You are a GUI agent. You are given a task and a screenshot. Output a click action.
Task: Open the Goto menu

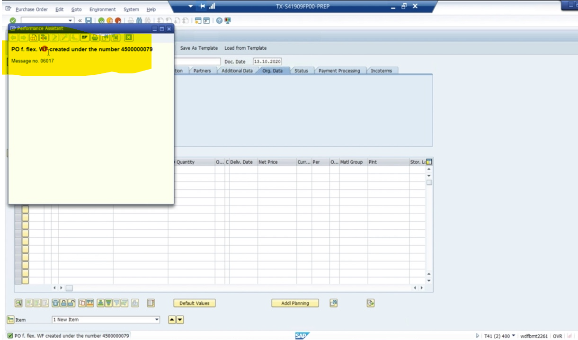point(76,9)
